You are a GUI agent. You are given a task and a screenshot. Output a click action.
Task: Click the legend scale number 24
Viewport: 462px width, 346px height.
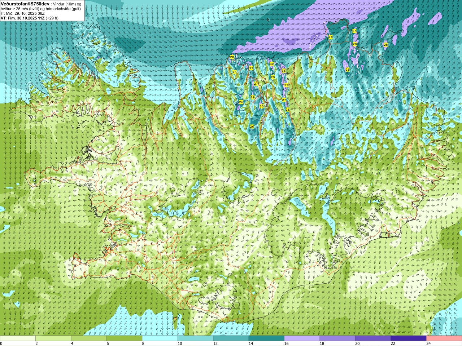(x=428, y=343)
